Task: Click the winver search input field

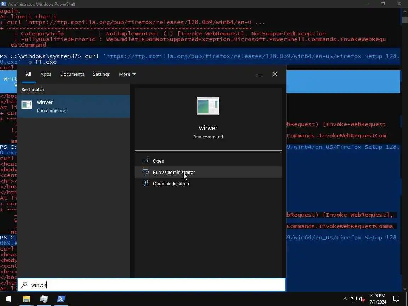Action: pos(152,285)
